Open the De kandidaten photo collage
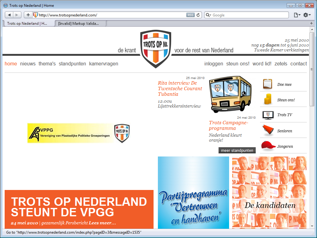 269,192
